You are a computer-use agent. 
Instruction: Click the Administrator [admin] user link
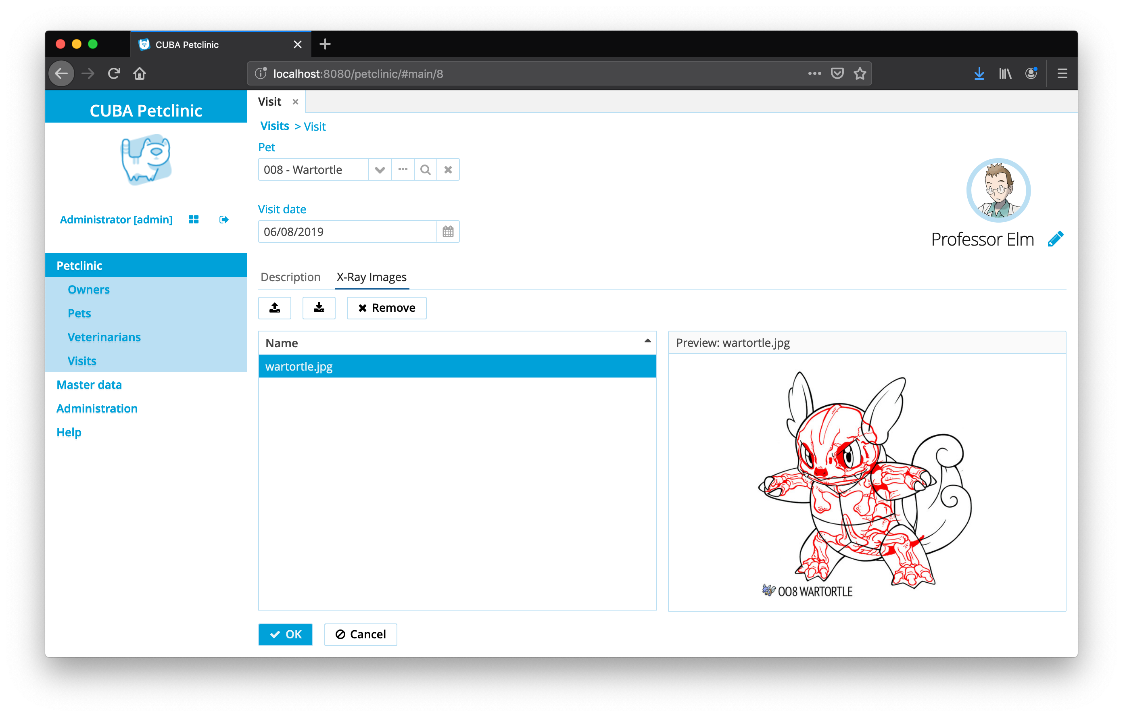pyautogui.click(x=116, y=219)
